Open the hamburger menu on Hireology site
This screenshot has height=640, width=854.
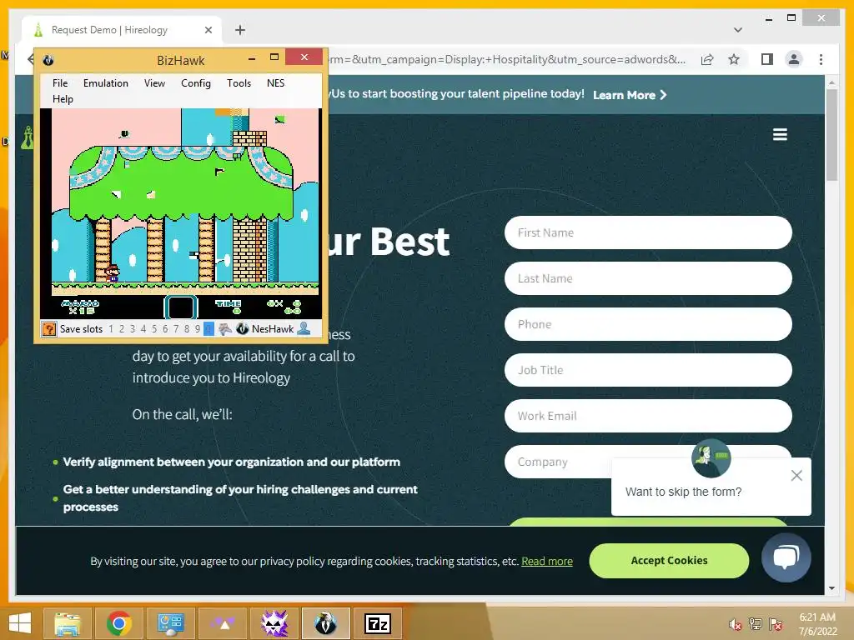(780, 134)
